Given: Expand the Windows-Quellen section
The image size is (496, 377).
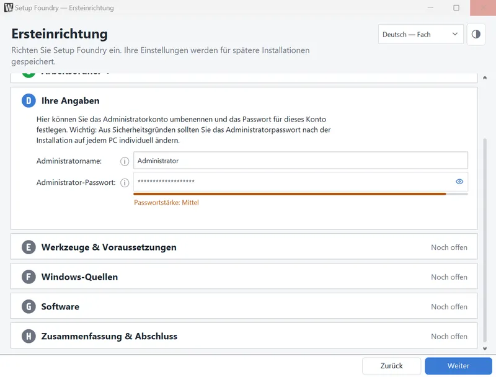Looking at the screenshot, I should [244, 277].
